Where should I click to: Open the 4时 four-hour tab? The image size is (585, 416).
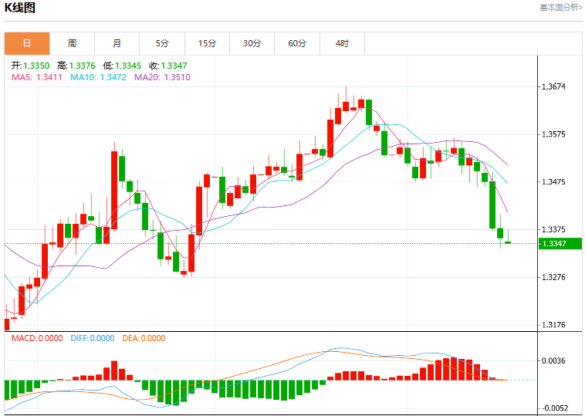pos(342,44)
